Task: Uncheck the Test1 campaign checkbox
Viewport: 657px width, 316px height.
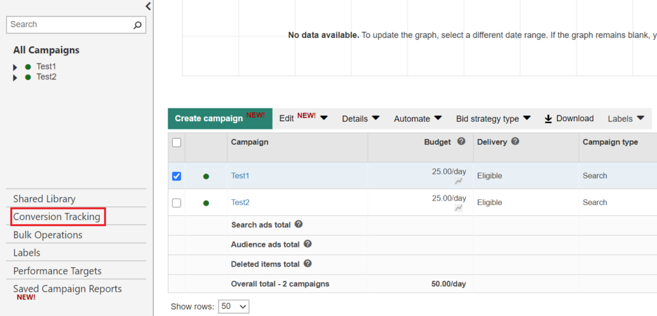Action: click(x=176, y=176)
